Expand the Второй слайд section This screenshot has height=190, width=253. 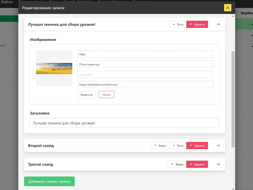click(x=218, y=146)
